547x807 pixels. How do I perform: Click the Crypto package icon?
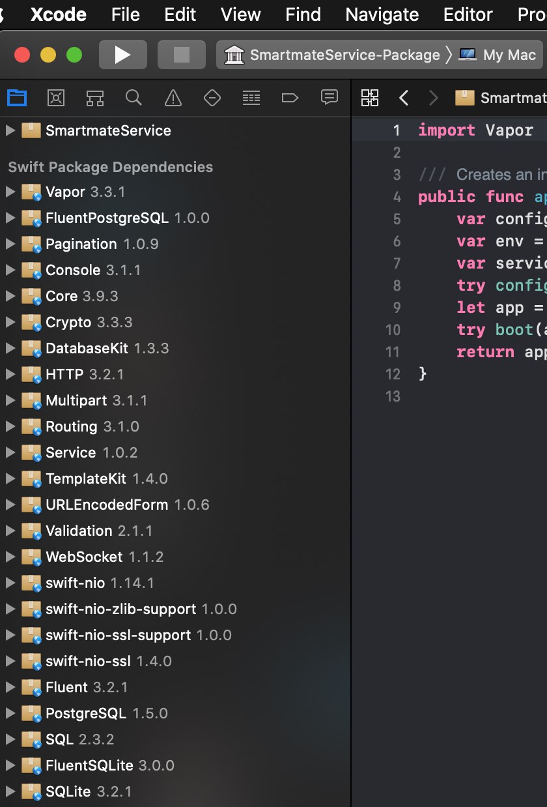pyautogui.click(x=31, y=322)
